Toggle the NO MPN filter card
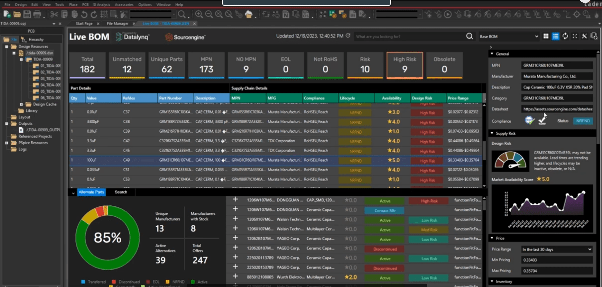 246,65
